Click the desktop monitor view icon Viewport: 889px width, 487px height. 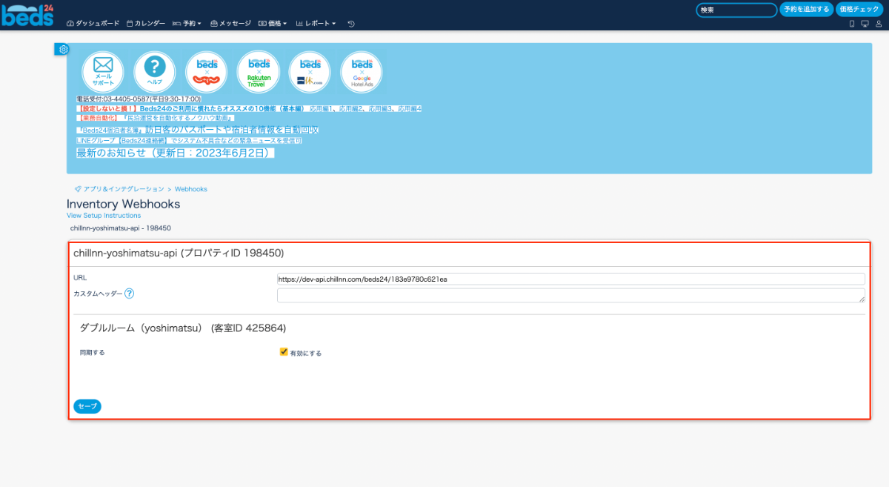865,24
